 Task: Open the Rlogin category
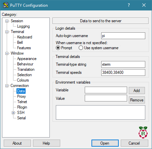(22, 107)
